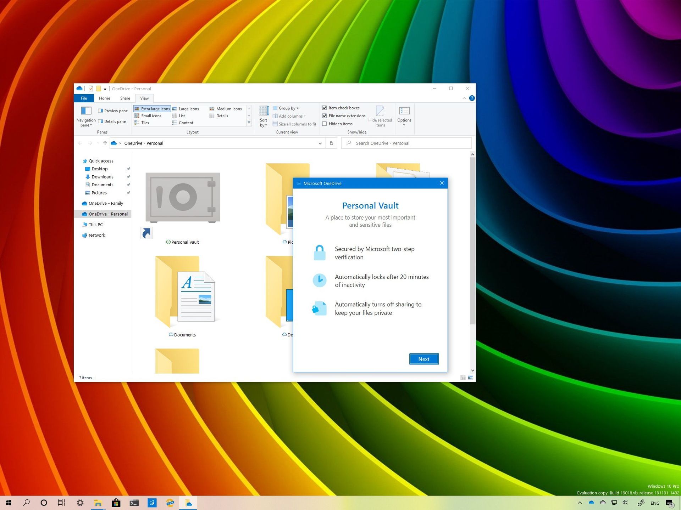Change layout to Details view
Screen dimensions: 681x510
(222, 115)
